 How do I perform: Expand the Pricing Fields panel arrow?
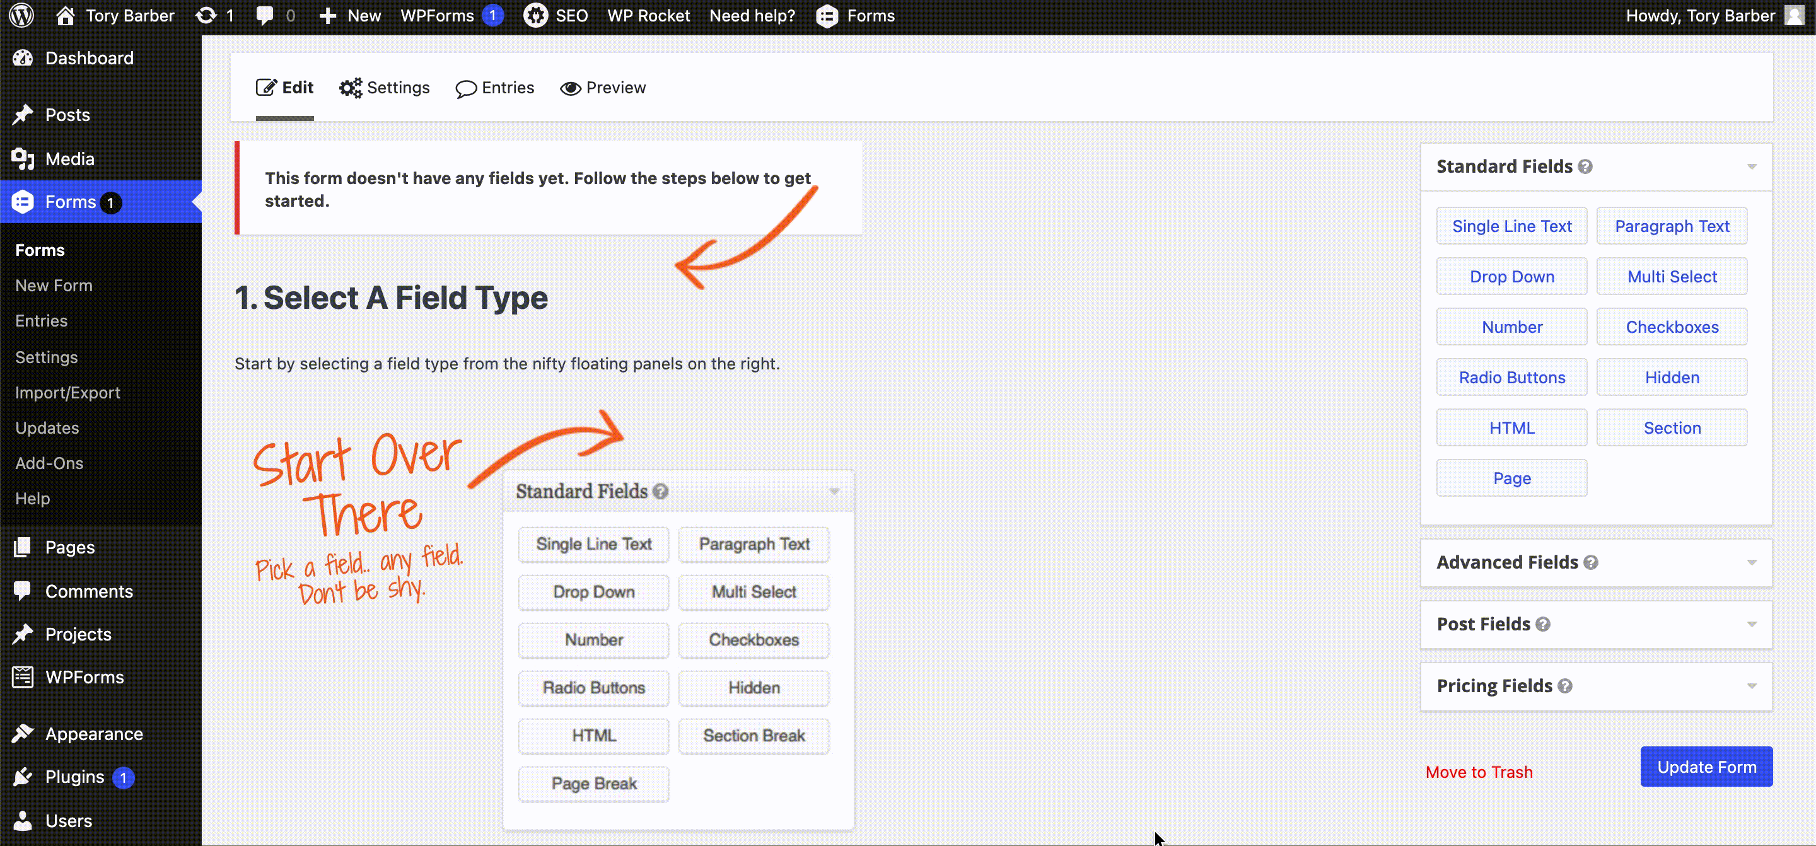click(1752, 686)
